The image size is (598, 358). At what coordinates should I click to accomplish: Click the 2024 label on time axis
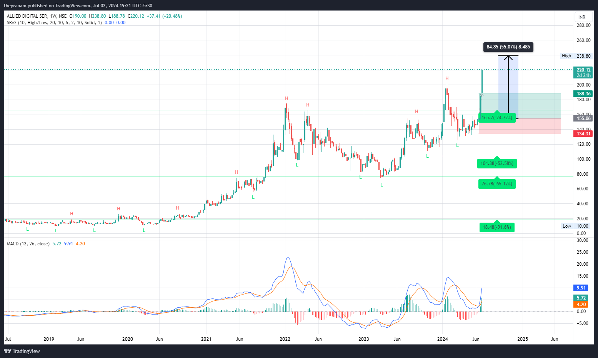pos(443,339)
